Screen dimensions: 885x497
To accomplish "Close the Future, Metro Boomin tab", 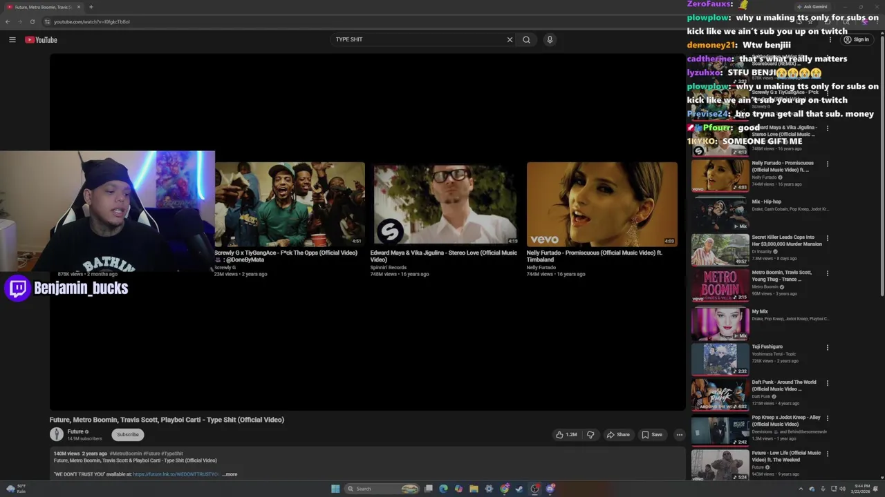I will pos(79,7).
